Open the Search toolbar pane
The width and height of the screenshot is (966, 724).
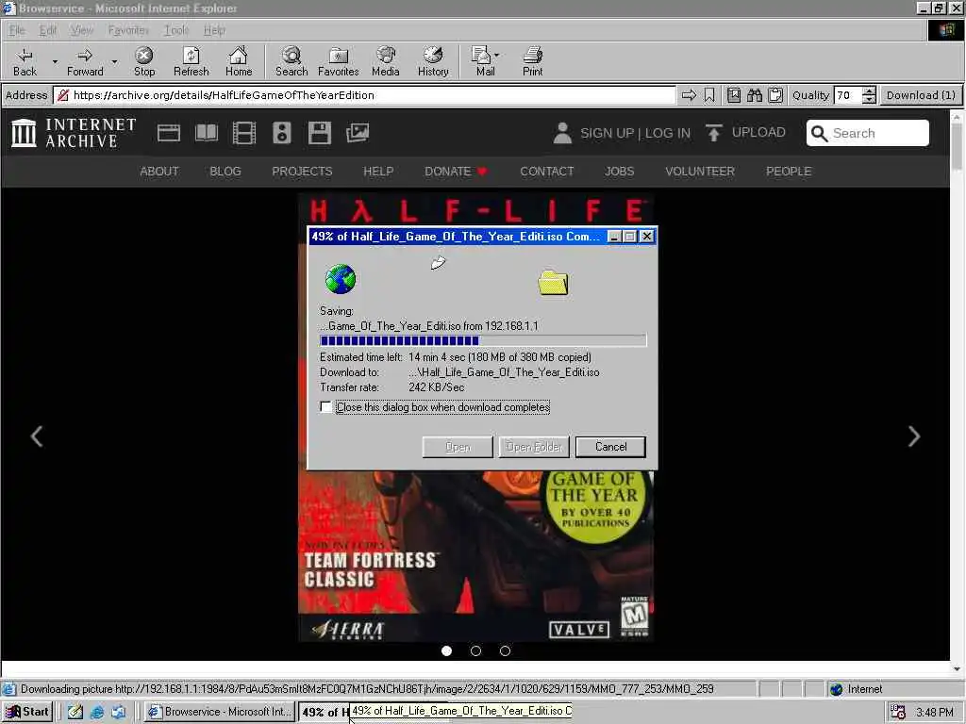[x=291, y=61]
